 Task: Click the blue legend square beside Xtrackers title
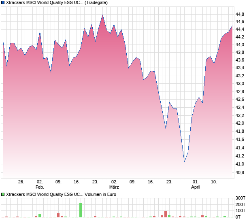3,2
